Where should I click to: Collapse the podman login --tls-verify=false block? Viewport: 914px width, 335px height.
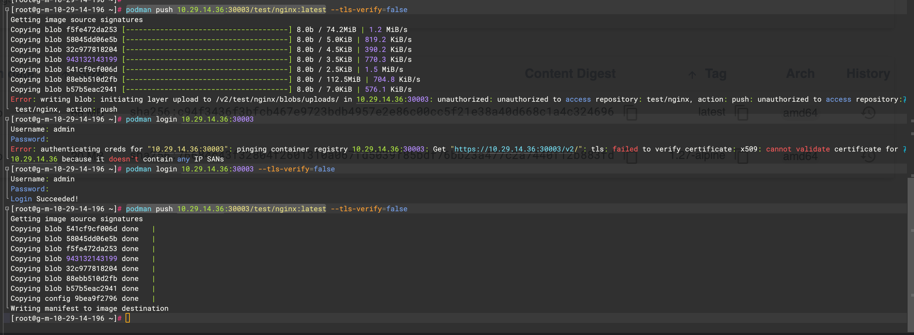click(7, 169)
